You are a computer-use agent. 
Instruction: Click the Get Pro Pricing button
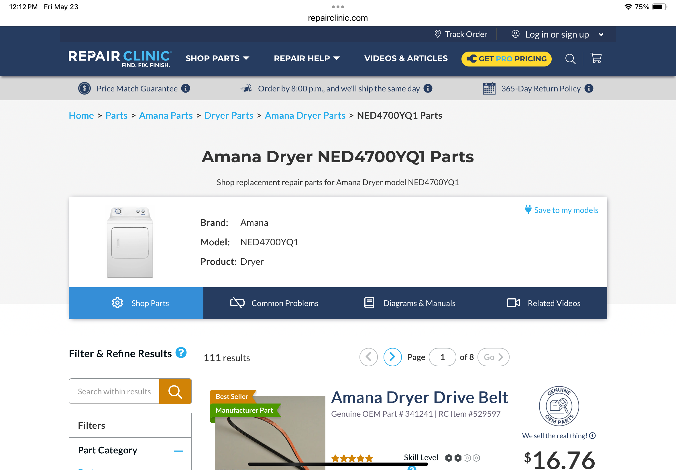[x=506, y=58]
